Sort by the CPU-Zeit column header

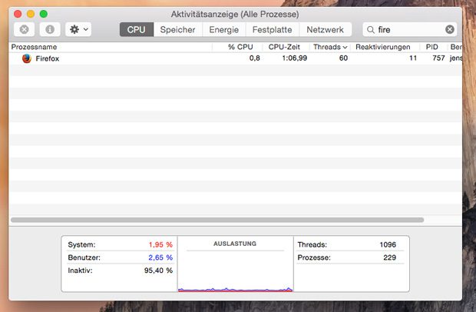click(x=284, y=47)
